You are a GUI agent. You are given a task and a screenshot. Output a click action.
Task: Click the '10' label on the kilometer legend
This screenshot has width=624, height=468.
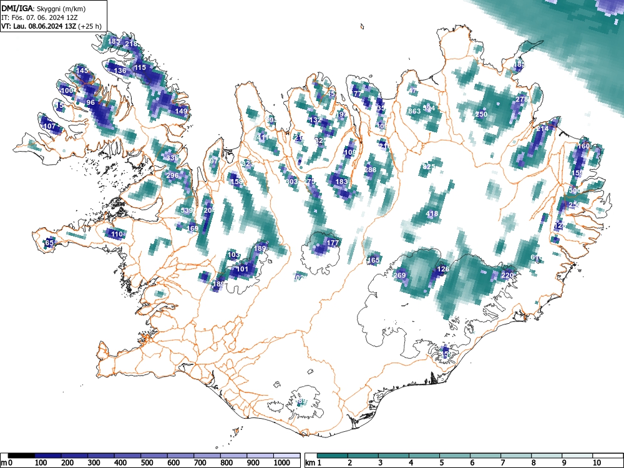(x=596, y=463)
